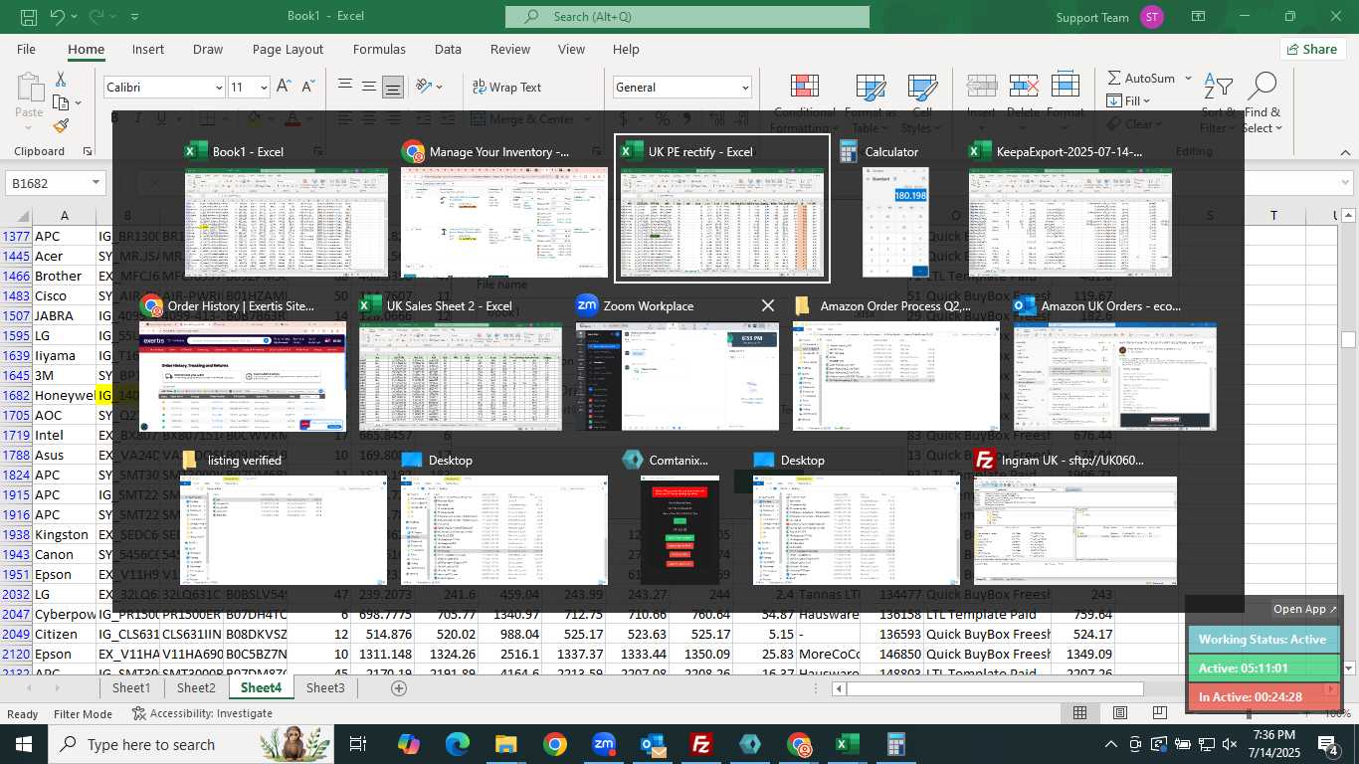Click the Format Painter brush icon

pos(61,126)
